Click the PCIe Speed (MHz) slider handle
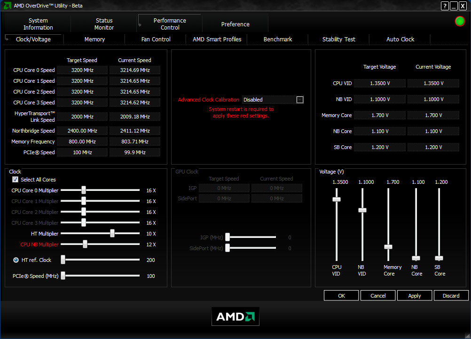This screenshot has height=339, width=471. tap(63, 276)
